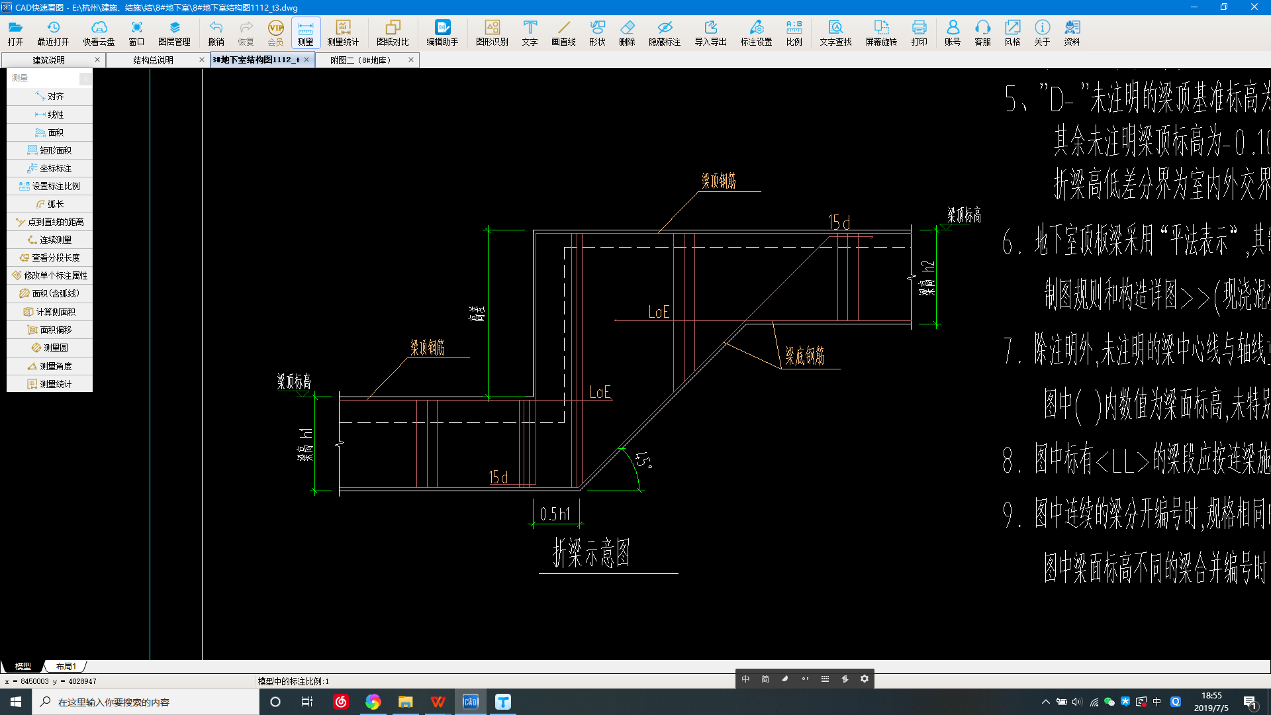Viewport: 1271px width, 715px height.
Task: Select the 窗口 window zoom tool
Action: (136, 33)
